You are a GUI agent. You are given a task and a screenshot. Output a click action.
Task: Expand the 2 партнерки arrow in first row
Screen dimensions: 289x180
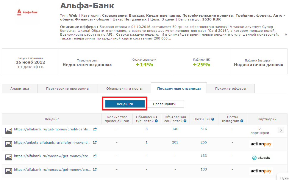[281, 130]
